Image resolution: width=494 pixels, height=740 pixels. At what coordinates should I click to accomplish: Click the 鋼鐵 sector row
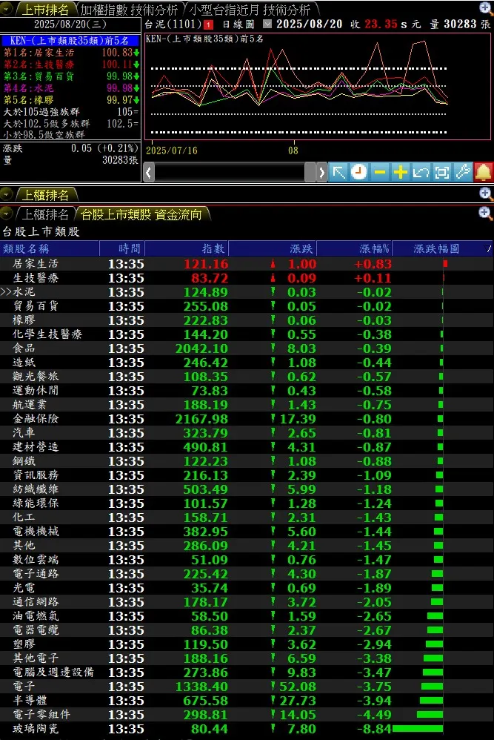click(x=247, y=461)
